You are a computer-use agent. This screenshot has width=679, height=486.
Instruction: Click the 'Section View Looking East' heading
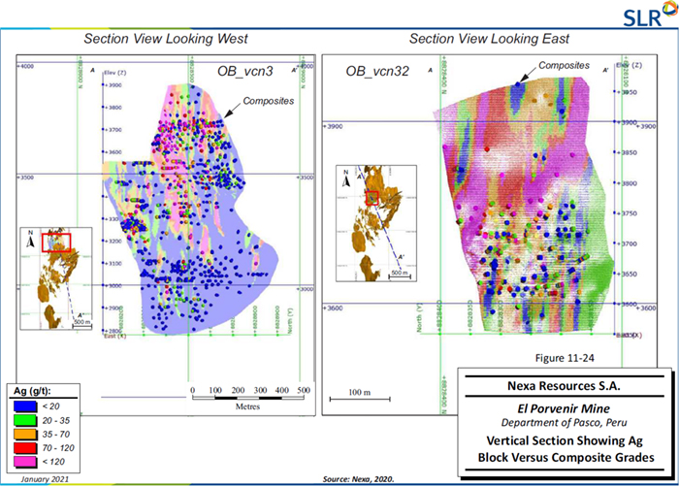(489, 39)
